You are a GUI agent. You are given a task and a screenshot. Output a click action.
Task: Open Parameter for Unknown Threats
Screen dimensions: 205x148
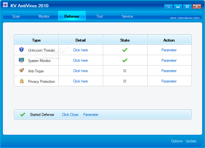pos(169,50)
